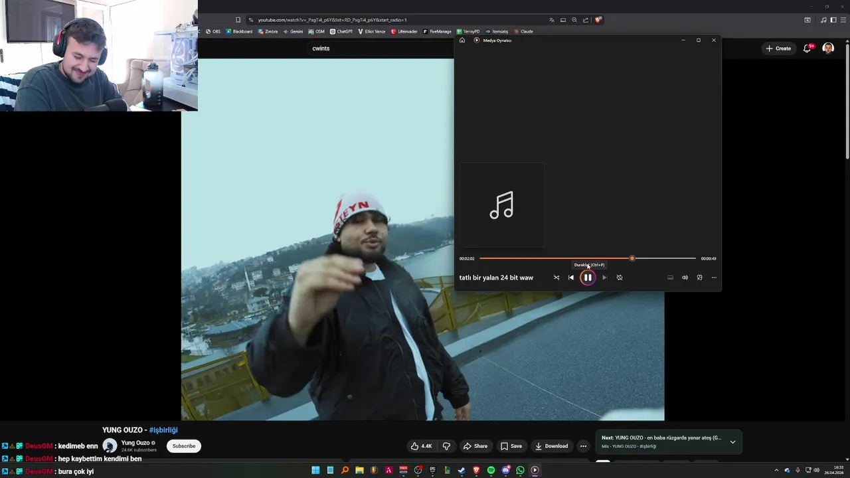Viewport: 850px width, 478px height.
Task: Open File Explorer from taskbar
Action: (359, 470)
